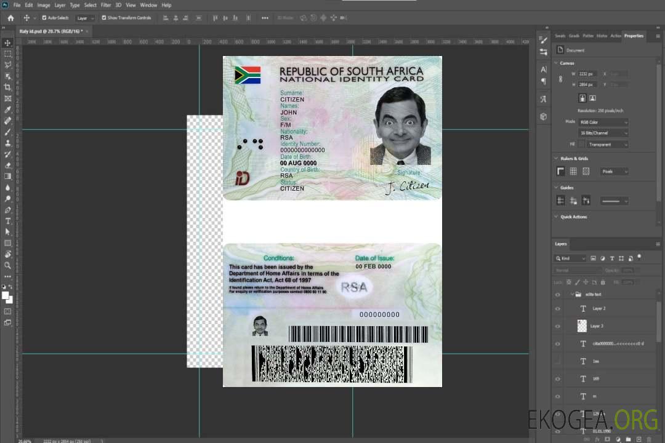Viewport: 665px width, 443px height.
Task: Click the foreground color swatch
Action: click(5, 295)
